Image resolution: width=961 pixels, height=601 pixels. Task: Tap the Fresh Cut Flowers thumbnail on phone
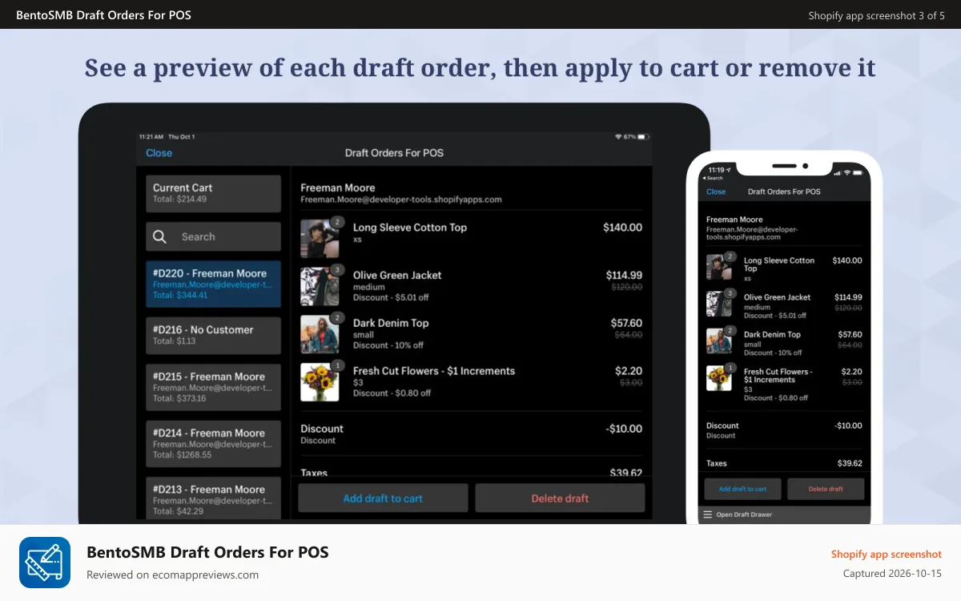719,377
